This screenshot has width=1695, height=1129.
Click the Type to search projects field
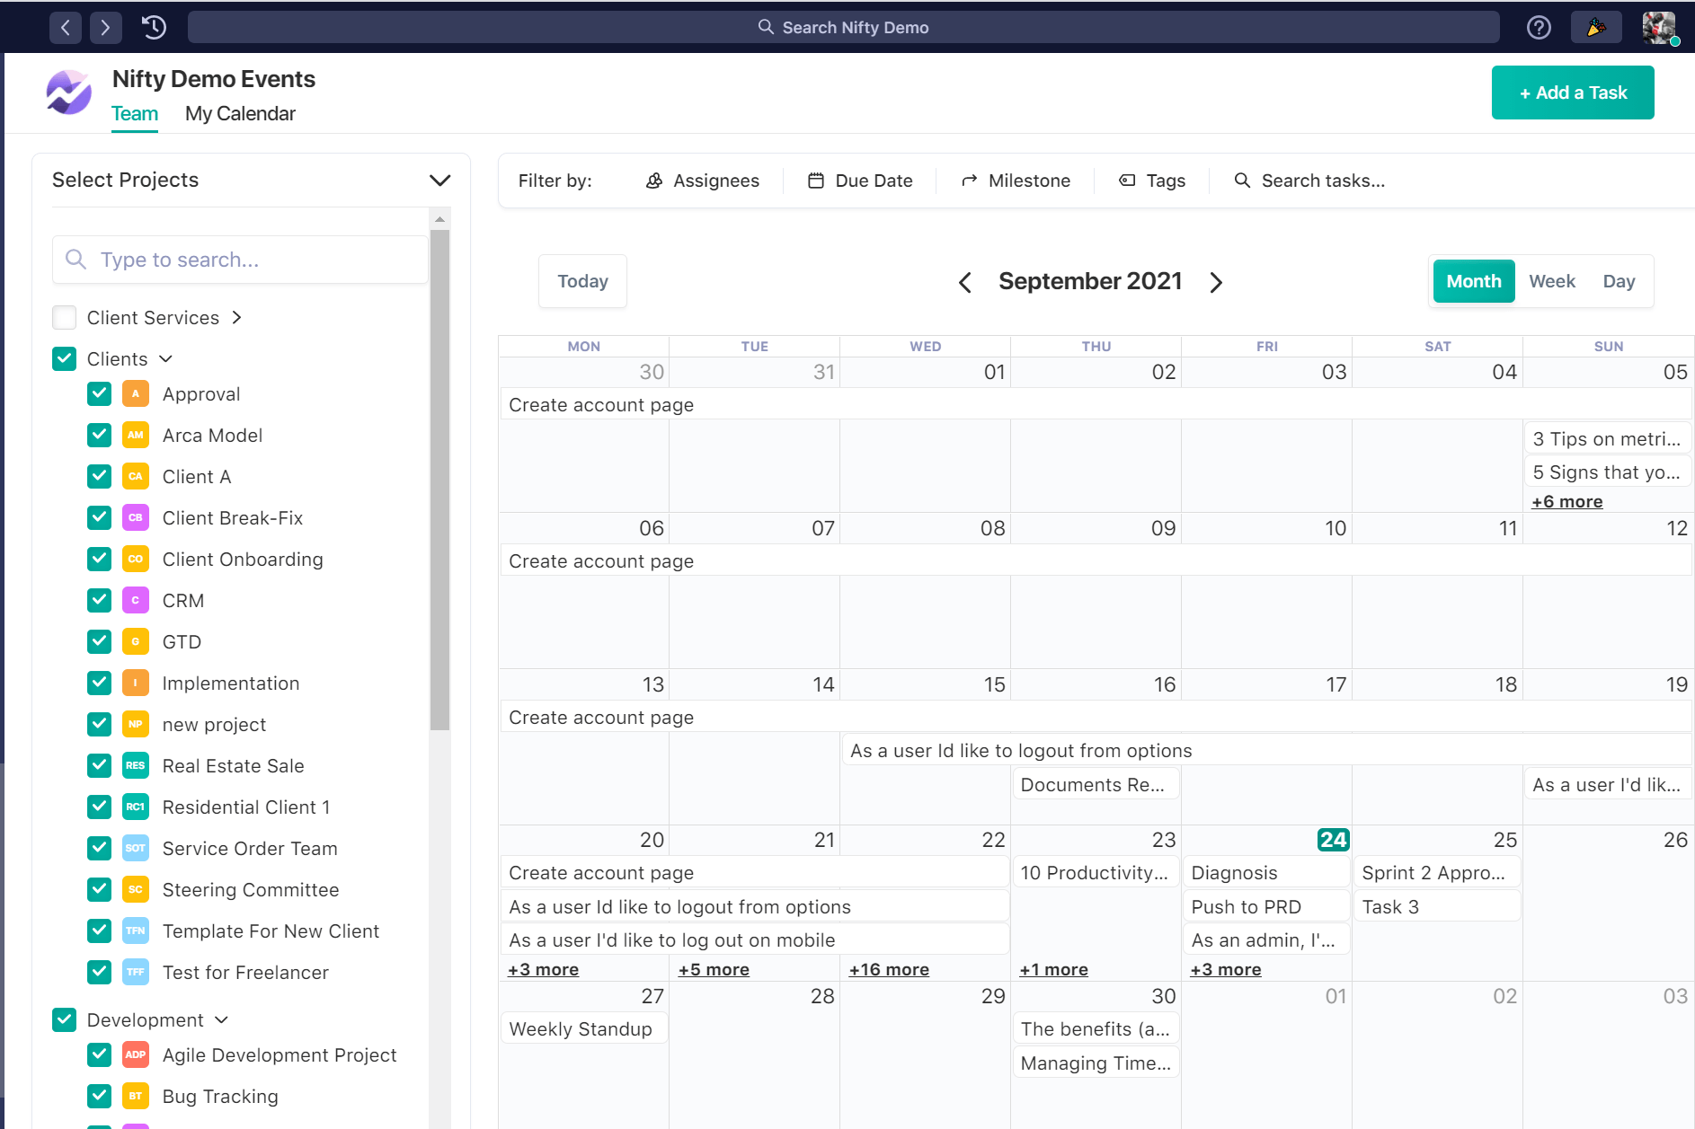click(240, 260)
